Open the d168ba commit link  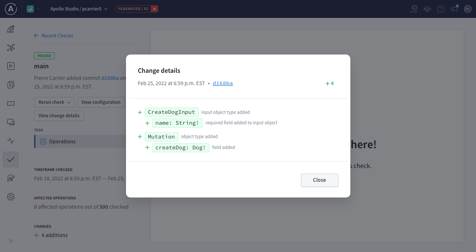click(222, 83)
